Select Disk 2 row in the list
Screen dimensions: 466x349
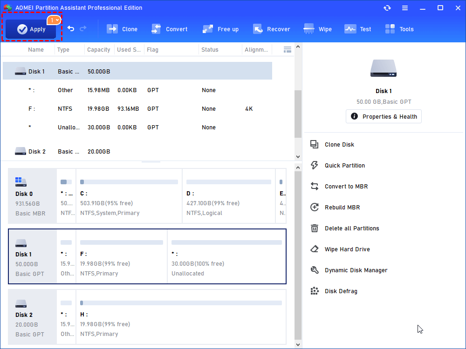137,151
